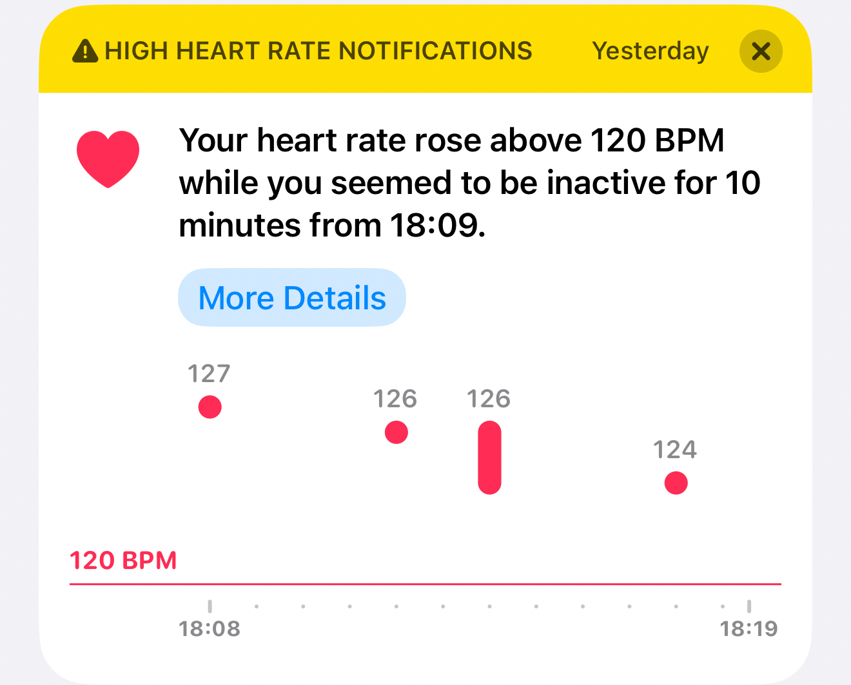Tap the yellow warning triangle icon
The image size is (851, 685).
[85, 51]
